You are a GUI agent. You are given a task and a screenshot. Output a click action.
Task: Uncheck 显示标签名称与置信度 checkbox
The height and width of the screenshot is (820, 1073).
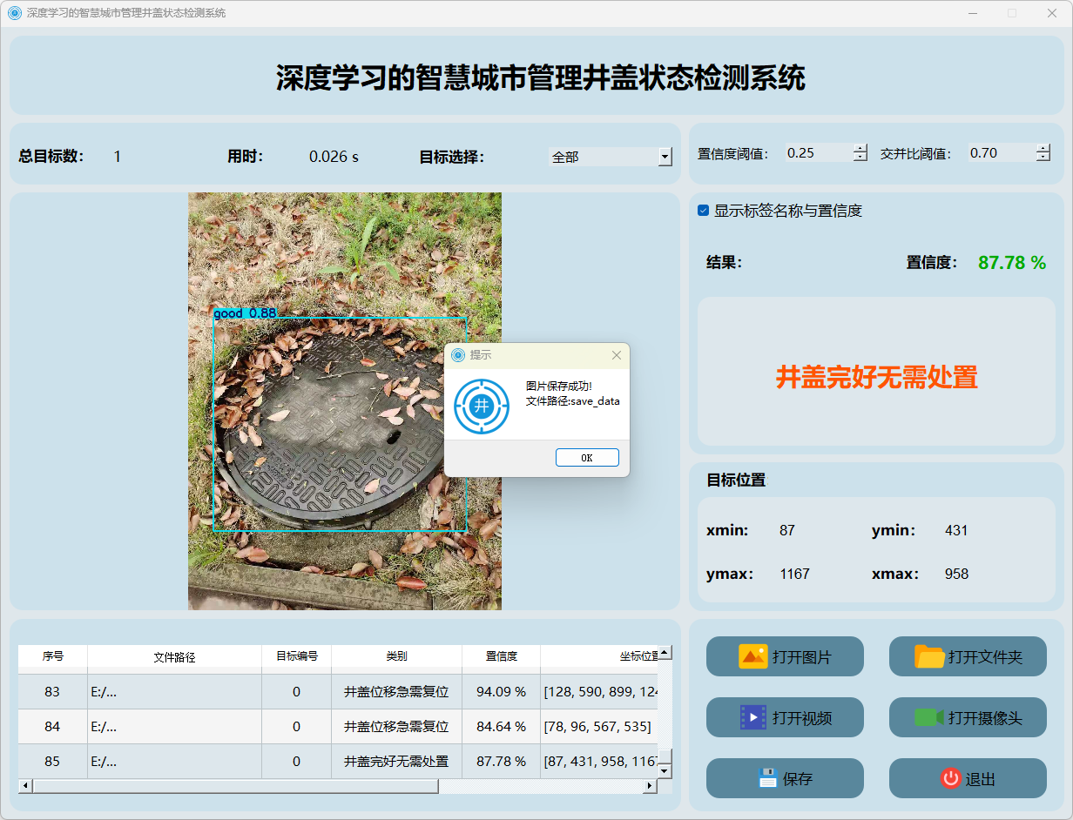pyautogui.click(x=704, y=211)
